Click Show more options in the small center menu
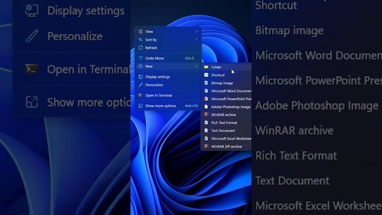The height and width of the screenshot is (215, 382). tap(168, 106)
